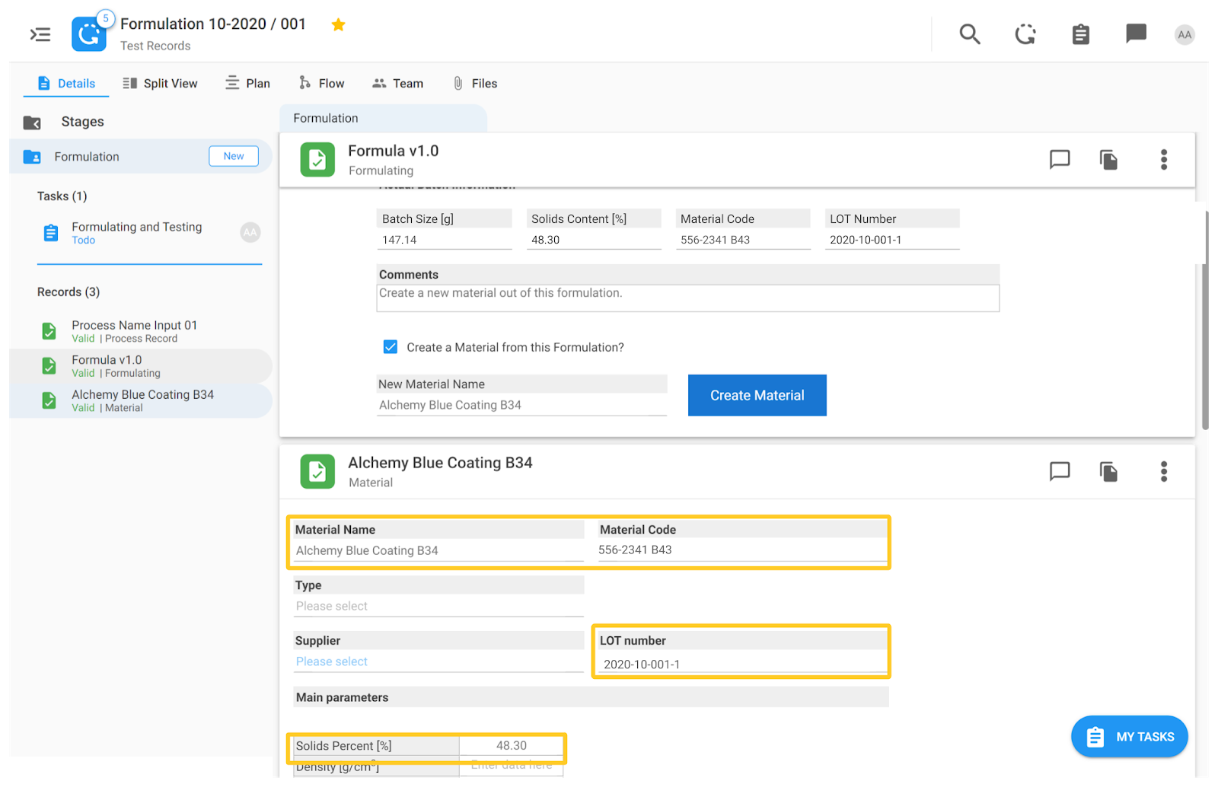
Task: Open comments for Formula v1.0 record
Action: (x=1060, y=159)
